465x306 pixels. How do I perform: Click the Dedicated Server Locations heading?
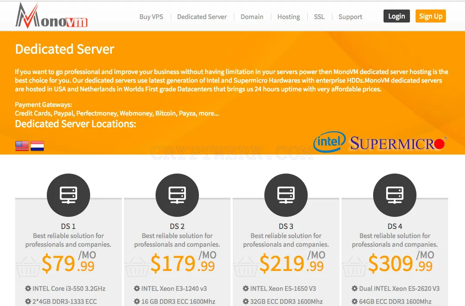pos(75,124)
